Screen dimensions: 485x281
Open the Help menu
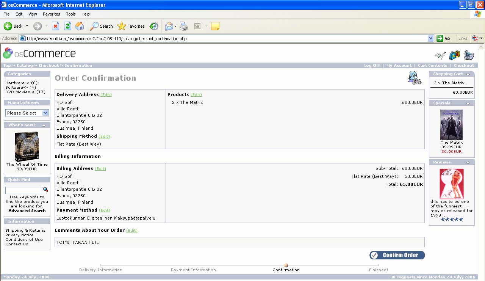tap(86, 14)
